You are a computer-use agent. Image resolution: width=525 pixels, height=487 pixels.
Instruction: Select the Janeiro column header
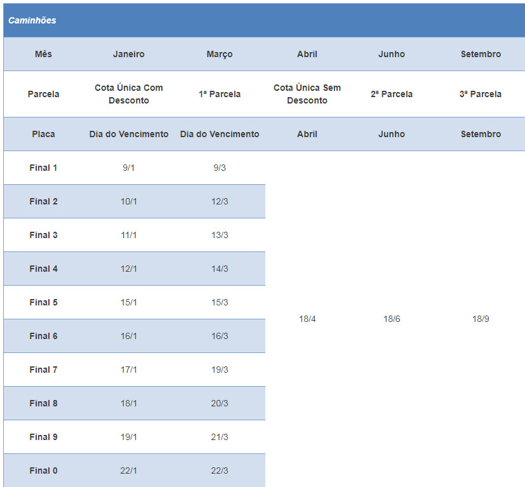tap(129, 54)
